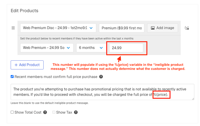Click the Premium ($9.99 first mo name field

click(122, 28)
